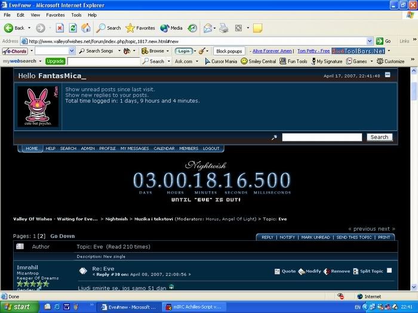Viewport: 418px width, 313px height.
Task: Open Search pane in IE toolbar
Action: click(x=109, y=28)
